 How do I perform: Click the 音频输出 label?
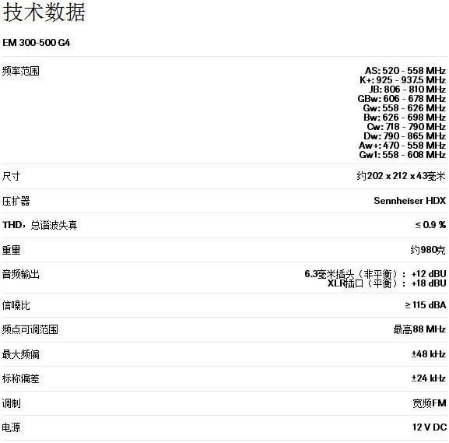(20, 274)
